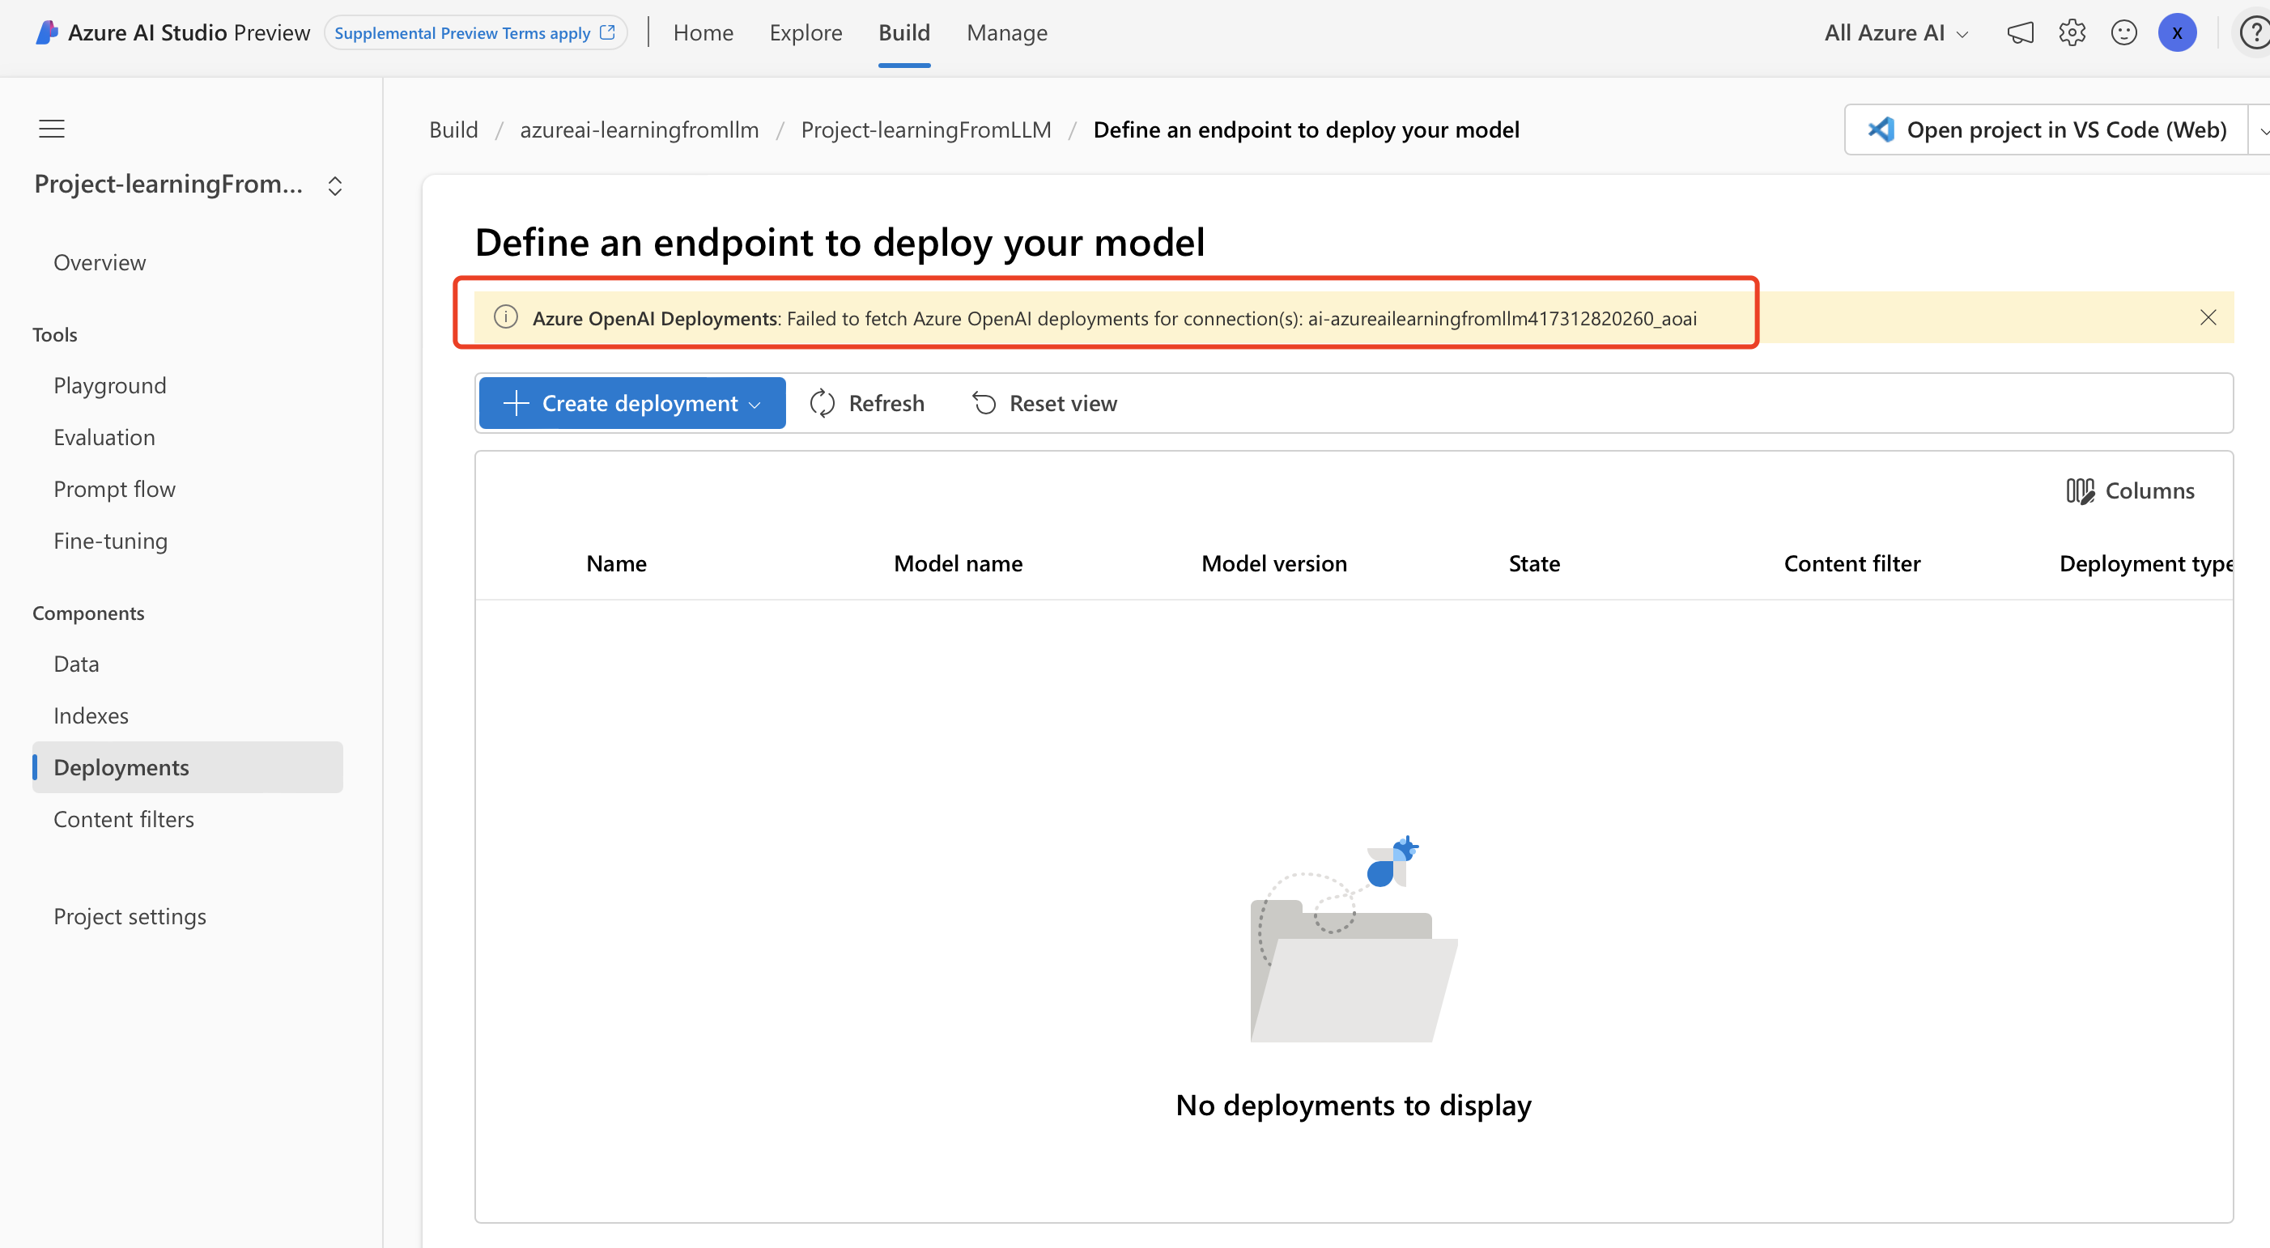The image size is (2270, 1248).
Task: Click the Azure AI Studio logo icon
Action: pos(47,32)
